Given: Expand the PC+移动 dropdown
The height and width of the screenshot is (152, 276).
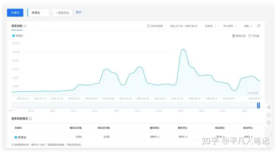Looking at the screenshot, I should coord(230,26).
